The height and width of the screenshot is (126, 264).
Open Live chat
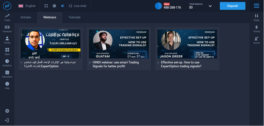78,6
